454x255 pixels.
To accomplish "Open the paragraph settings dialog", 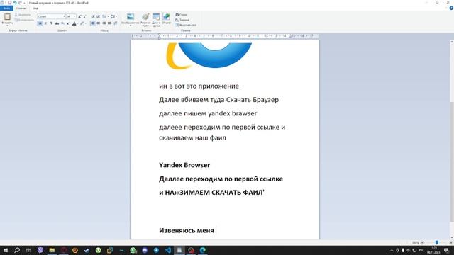I will tap(115, 23).
